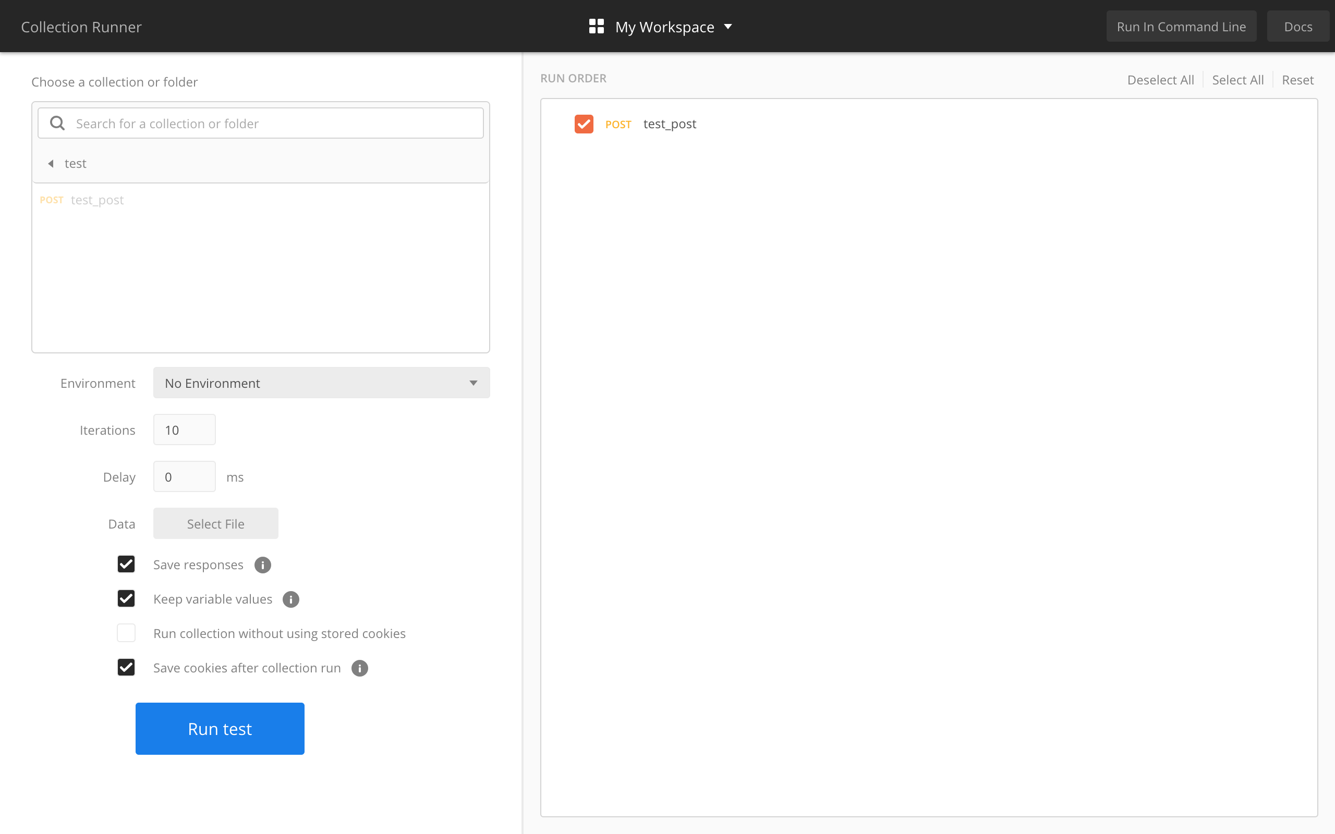Open the Docs page
The height and width of the screenshot is (834, 1335).
click(x=1297, y=27)
